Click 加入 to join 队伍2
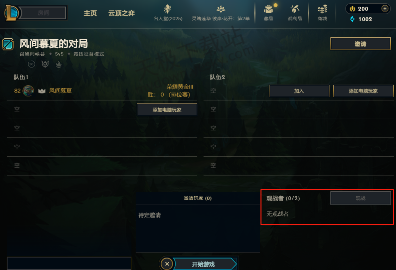 point(299,91)
